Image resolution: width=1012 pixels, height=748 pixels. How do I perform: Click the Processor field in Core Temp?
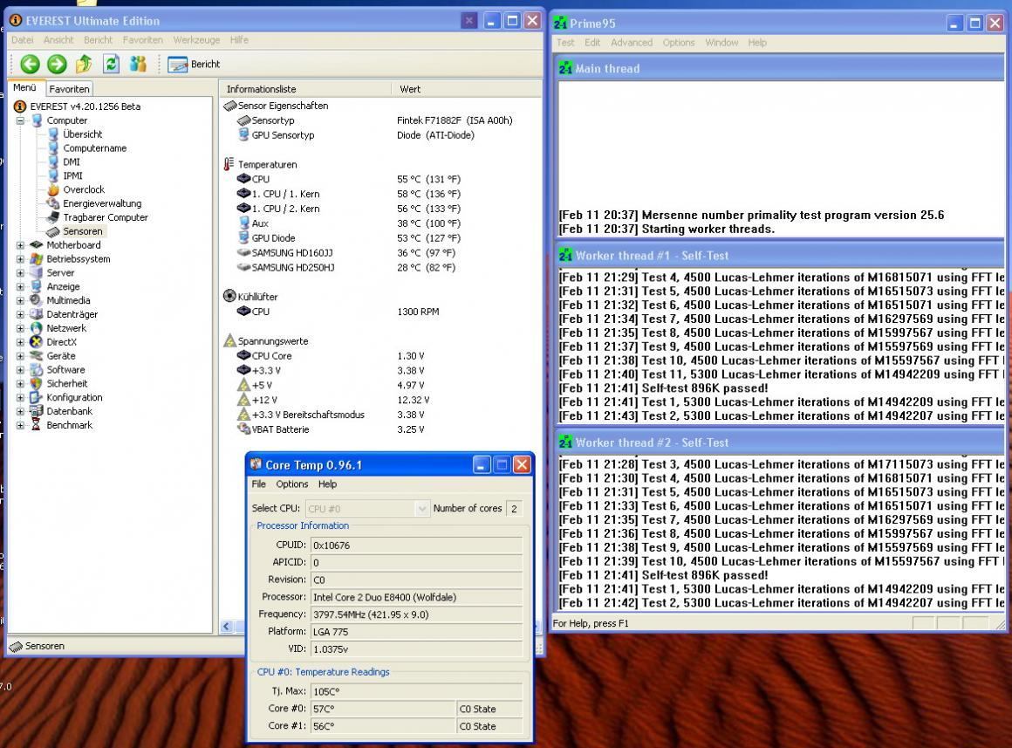click(x=416, y=598)
